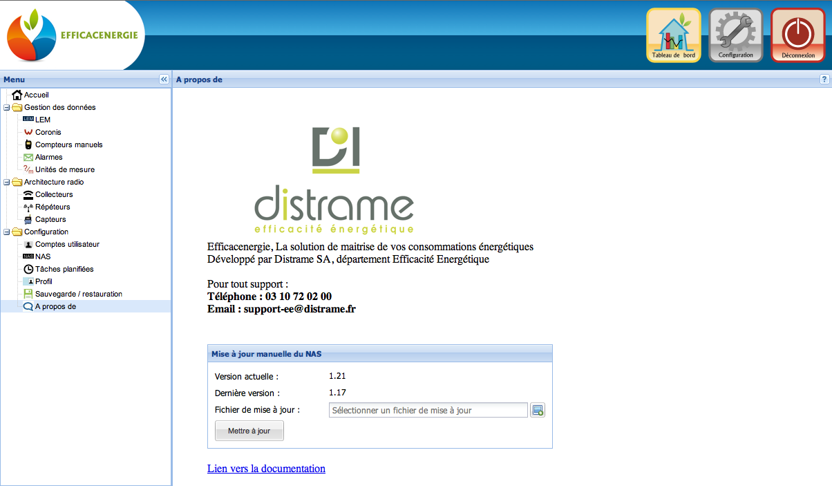Click the Efficacenergie logo in header
Screen dimensions: 832x486
coord(73,35)
